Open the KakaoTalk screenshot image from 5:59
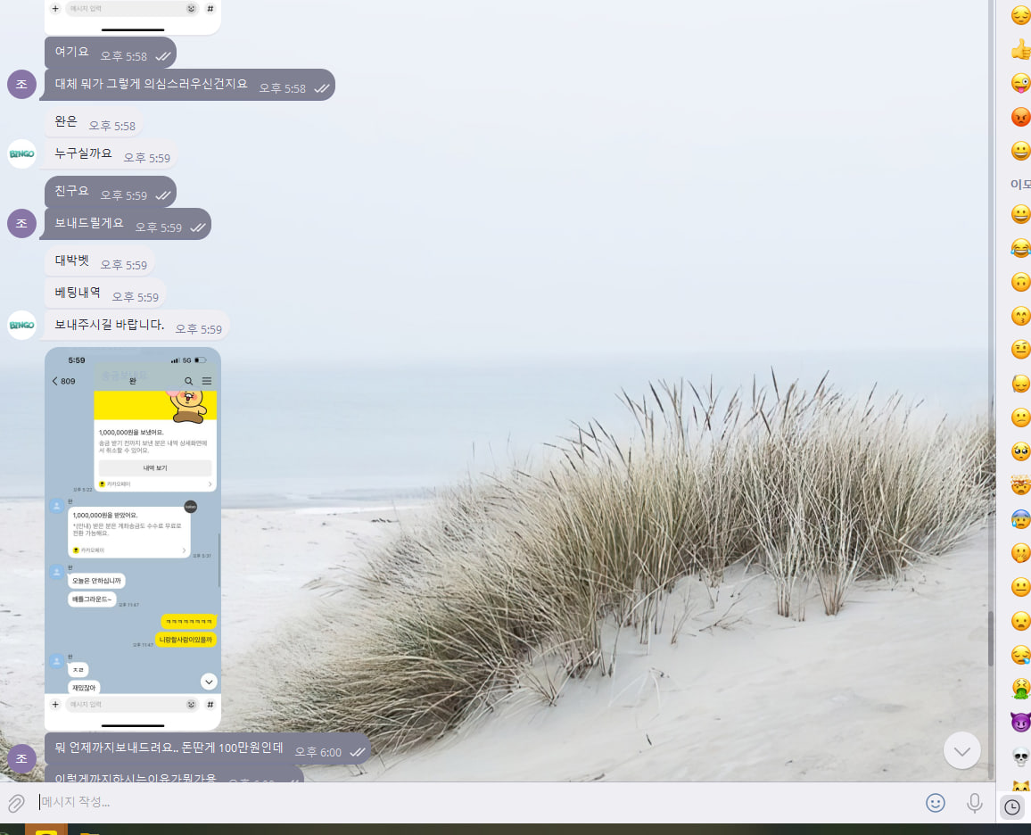The image size is (1031, 835). (x=133, y=539)
